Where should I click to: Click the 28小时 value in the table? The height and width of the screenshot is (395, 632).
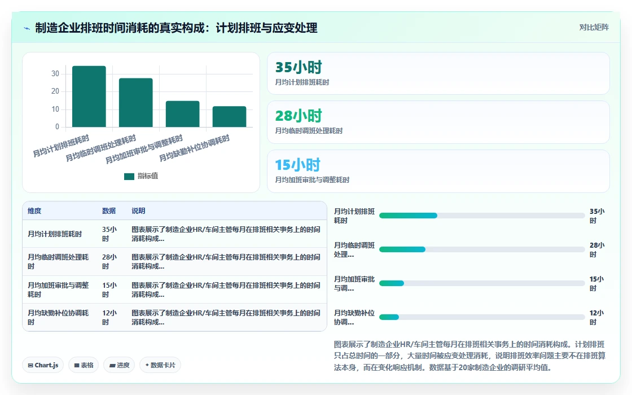(109, 262)
